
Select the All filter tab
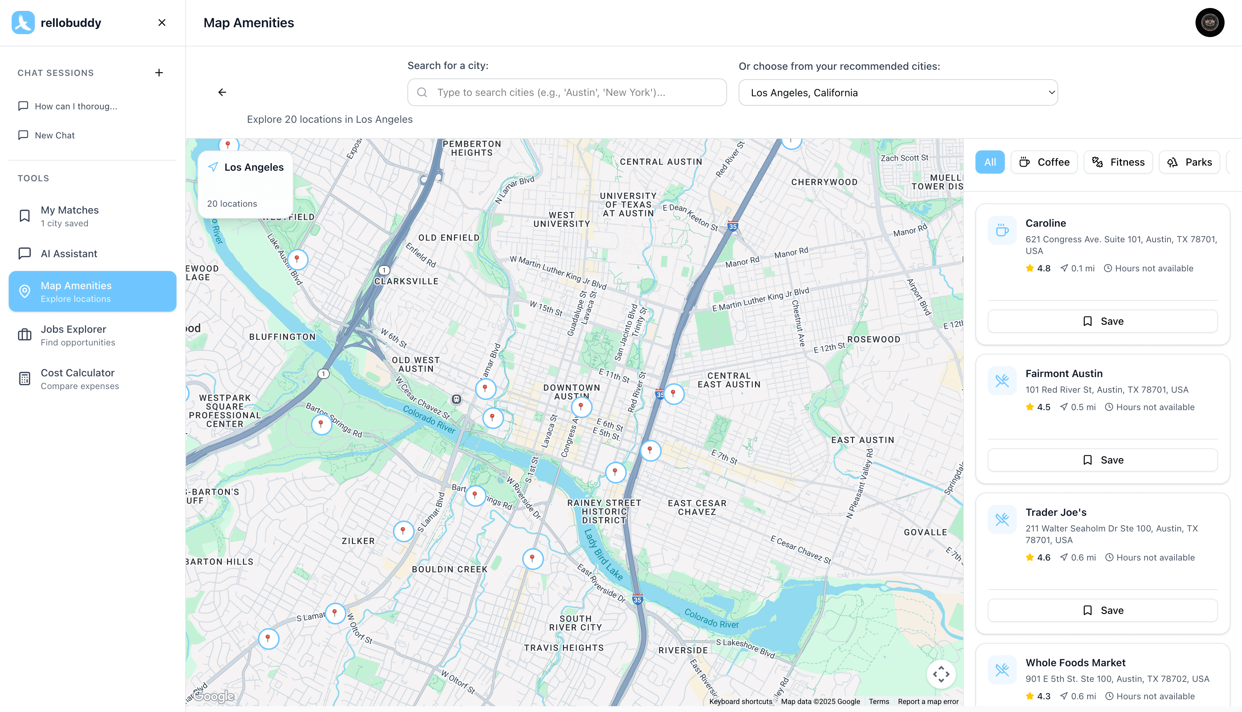pyautogui.click(x=990, y=162)
